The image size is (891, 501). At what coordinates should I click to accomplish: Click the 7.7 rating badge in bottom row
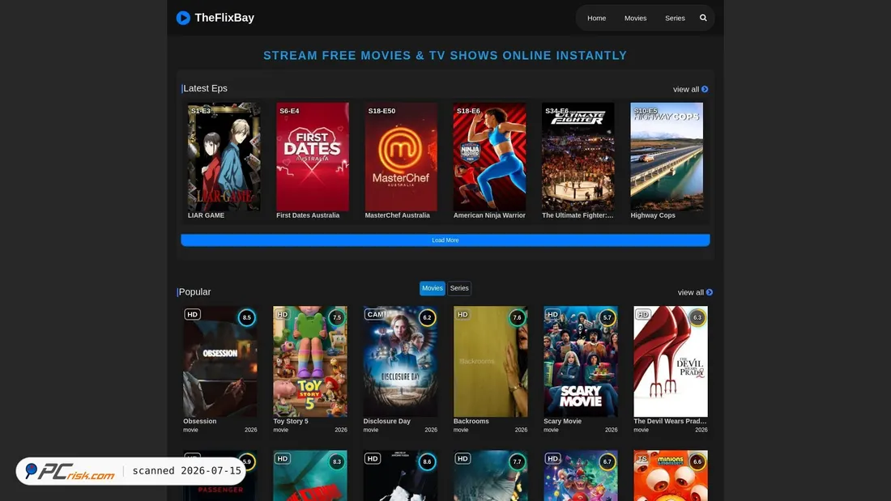point(517,462)
